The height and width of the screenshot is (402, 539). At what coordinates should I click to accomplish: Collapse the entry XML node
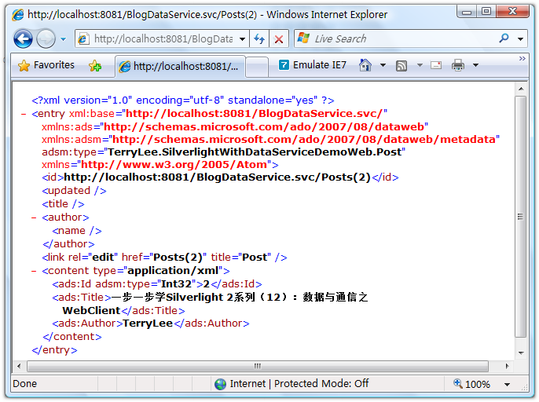click(24, 113)
